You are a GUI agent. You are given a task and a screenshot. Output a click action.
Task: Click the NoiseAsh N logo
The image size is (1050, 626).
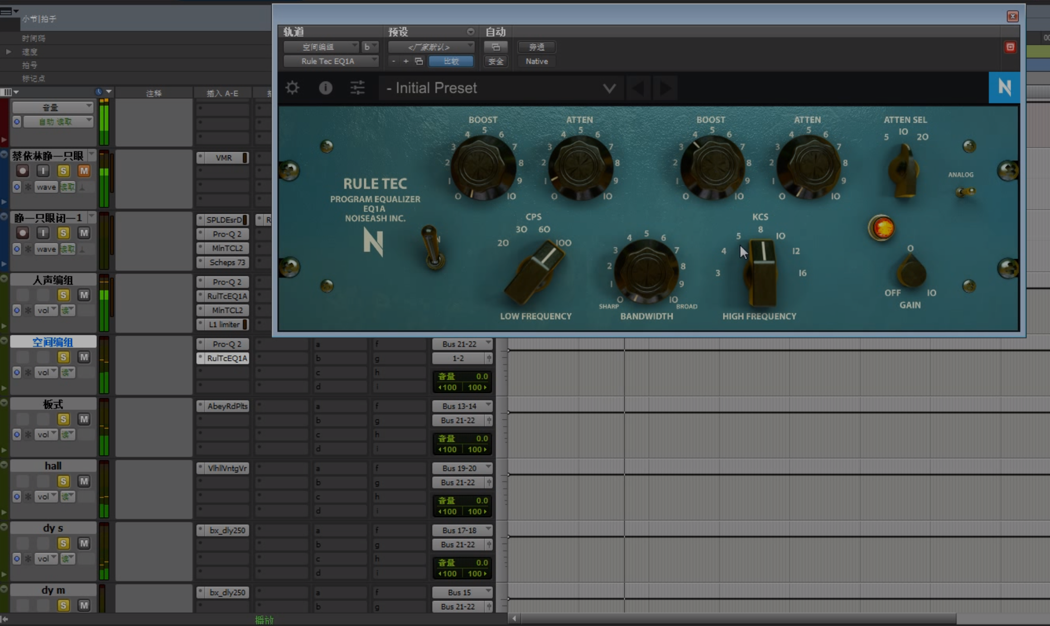[1004, 87]
